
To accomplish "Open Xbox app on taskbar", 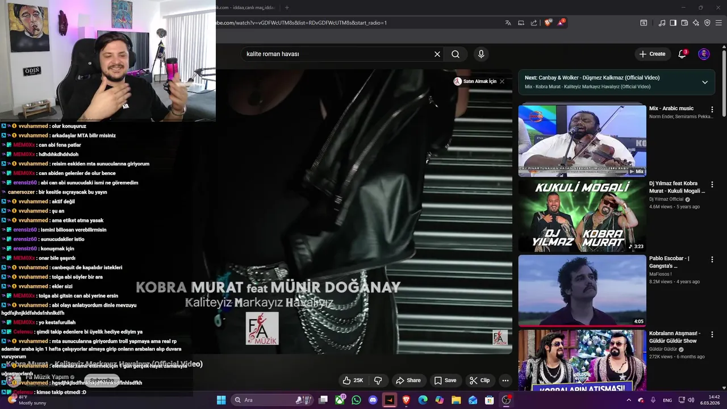I will point(340,400).
